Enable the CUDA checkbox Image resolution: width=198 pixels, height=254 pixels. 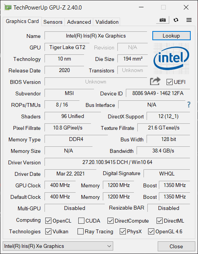[81, 221]
